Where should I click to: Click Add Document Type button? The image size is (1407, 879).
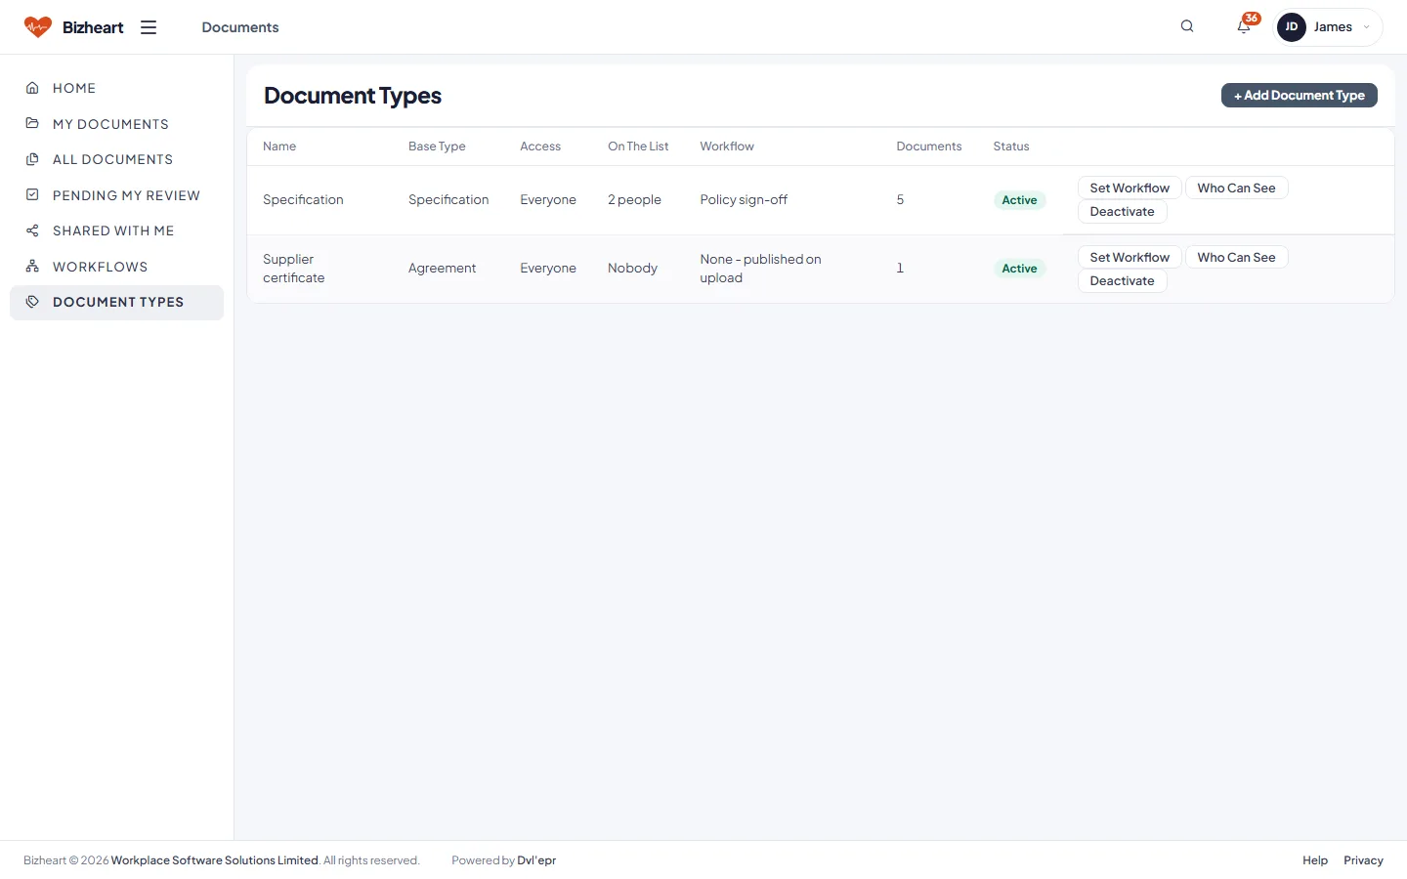pos(1299,95)
